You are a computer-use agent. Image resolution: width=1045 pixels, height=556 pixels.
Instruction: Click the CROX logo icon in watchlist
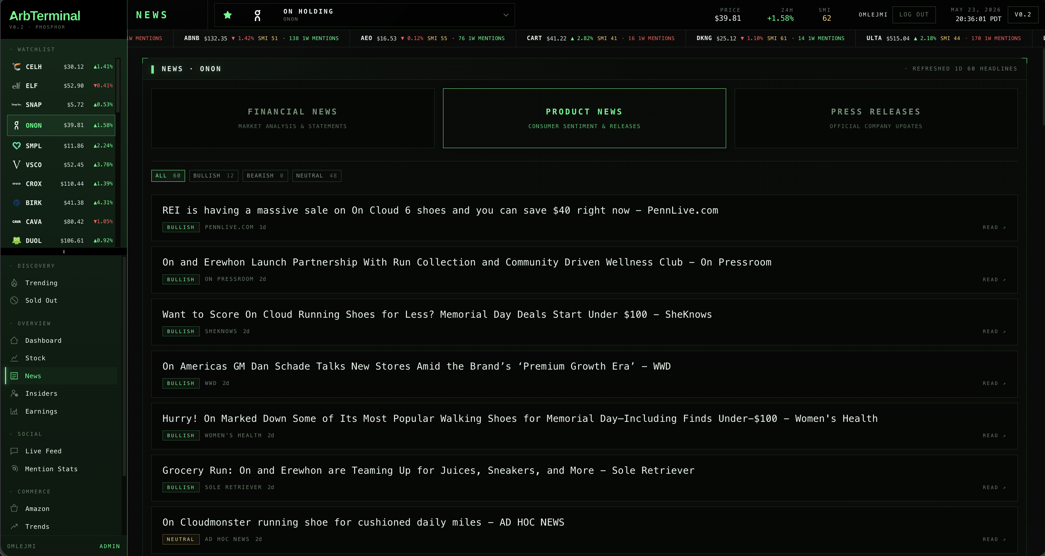16,184
